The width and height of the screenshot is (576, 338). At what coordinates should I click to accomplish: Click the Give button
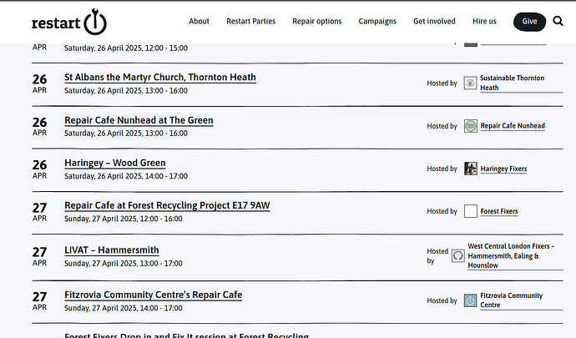[529, 22]
